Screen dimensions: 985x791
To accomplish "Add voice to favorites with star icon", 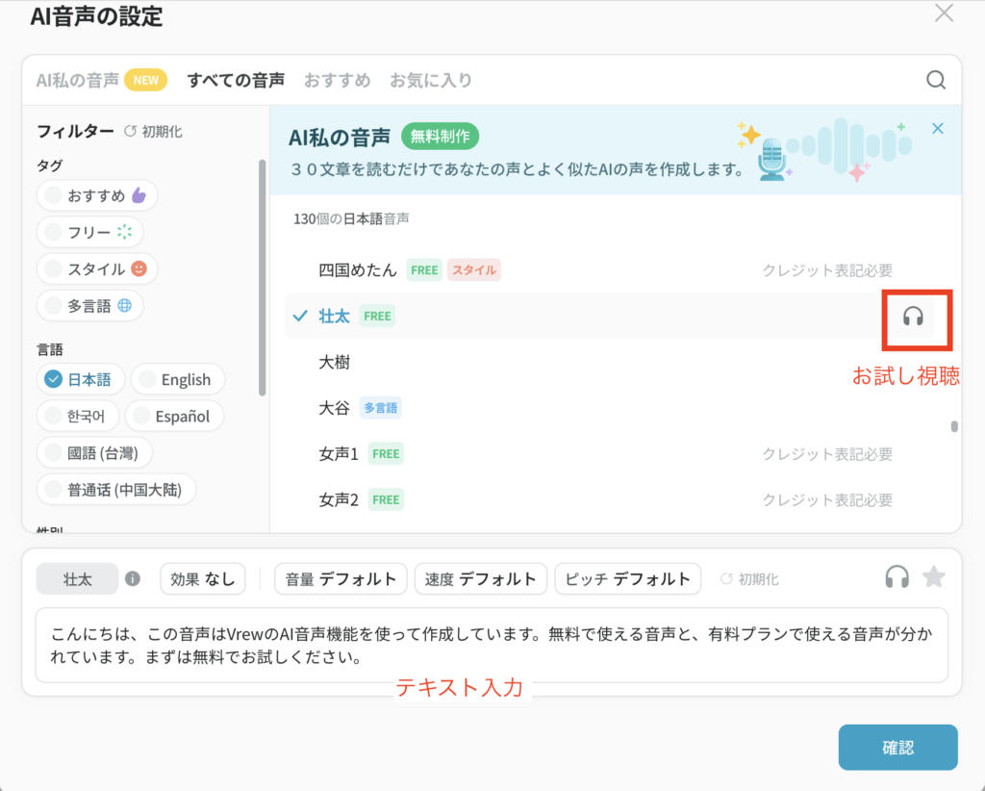I will click(934, 577).
